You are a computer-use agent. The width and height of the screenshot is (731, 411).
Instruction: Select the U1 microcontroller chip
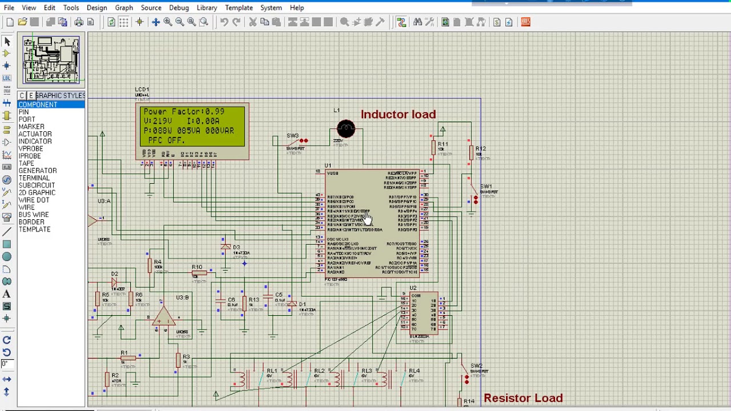pyautogui.click(x=372, y=223)
